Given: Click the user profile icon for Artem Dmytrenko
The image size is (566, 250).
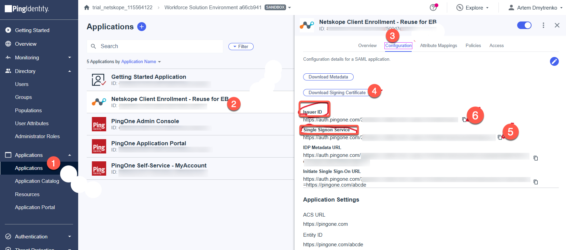Looking at the screenshot, I should tap(511, 8).
